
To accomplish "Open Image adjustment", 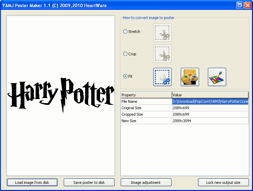I will (x=146, y=183).
